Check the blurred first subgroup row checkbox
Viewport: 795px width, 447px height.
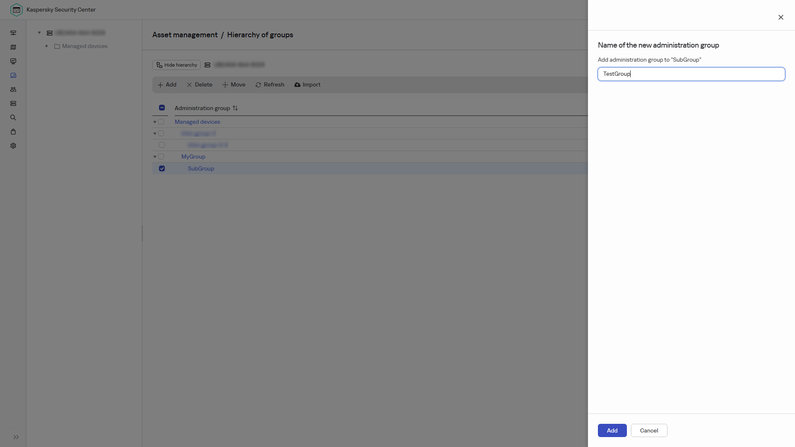161,133
